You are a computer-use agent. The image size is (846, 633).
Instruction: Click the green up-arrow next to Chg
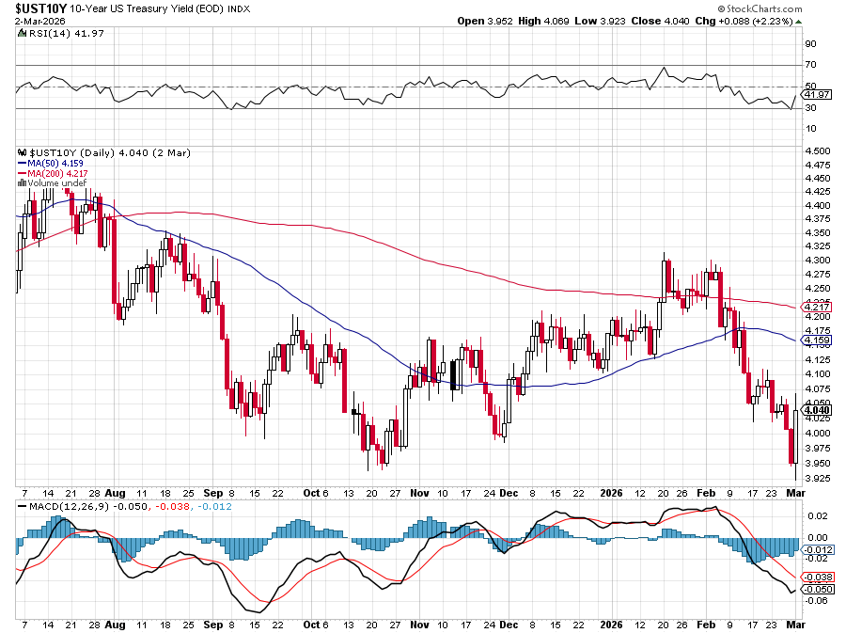pyautogui.click(x=798, y=21)
